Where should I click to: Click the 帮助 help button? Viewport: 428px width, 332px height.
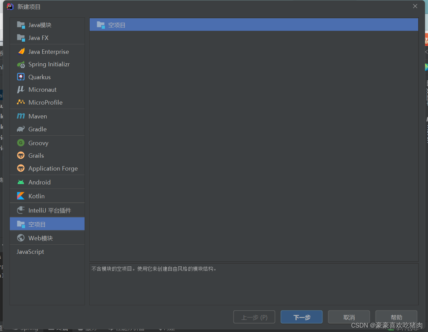point(396,317)
